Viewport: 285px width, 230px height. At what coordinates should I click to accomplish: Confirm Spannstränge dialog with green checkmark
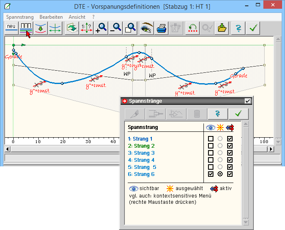[238, 114]
